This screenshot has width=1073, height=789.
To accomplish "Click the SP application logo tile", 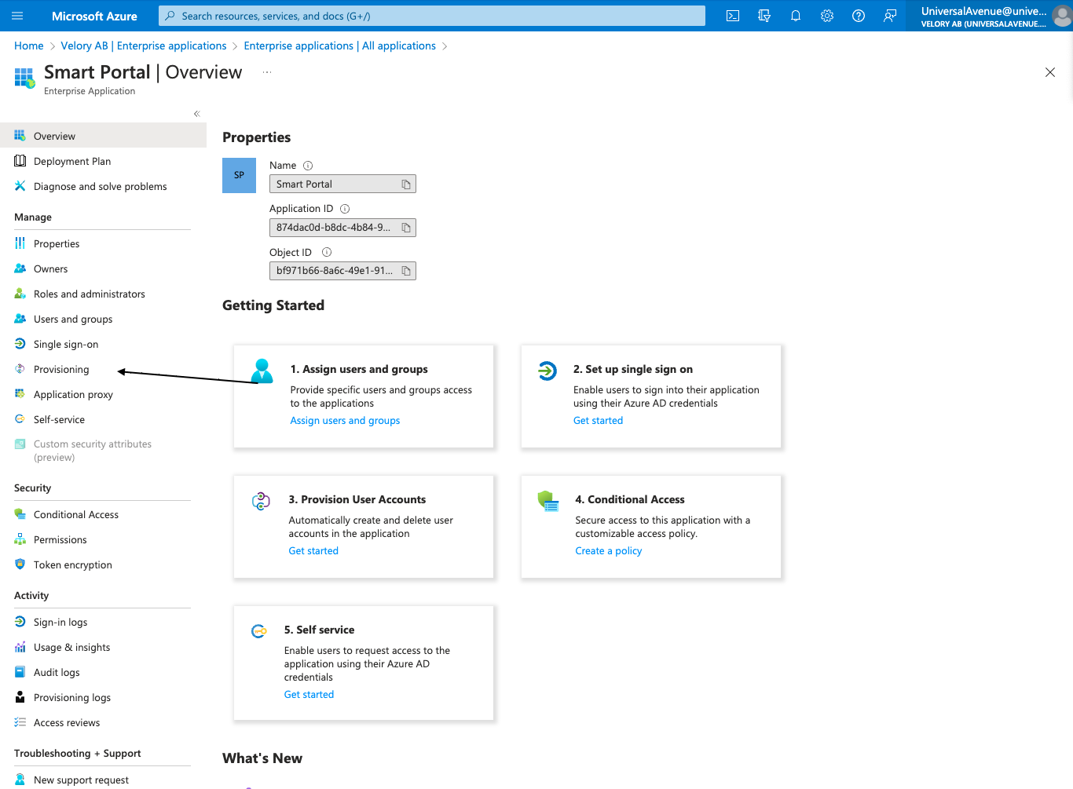I will coord(239,175).
